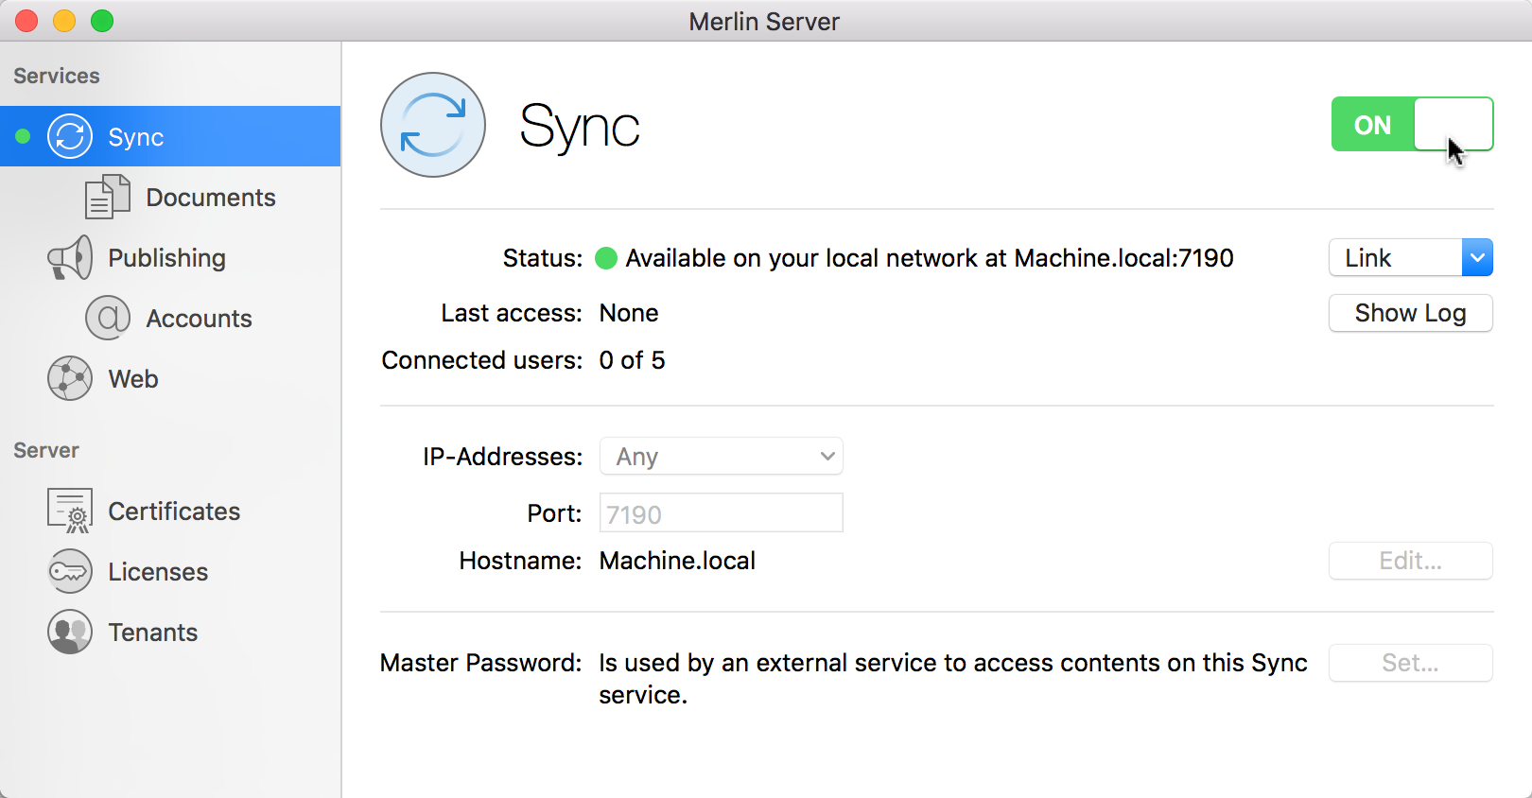Click the green zoom window button
Viewport: 1532px width, 798px height.
pos(102,21)
